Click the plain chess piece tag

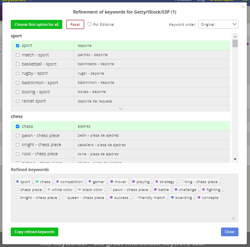pos(29,189)
